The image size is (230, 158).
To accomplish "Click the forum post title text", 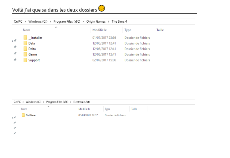I will coord(54,10).
